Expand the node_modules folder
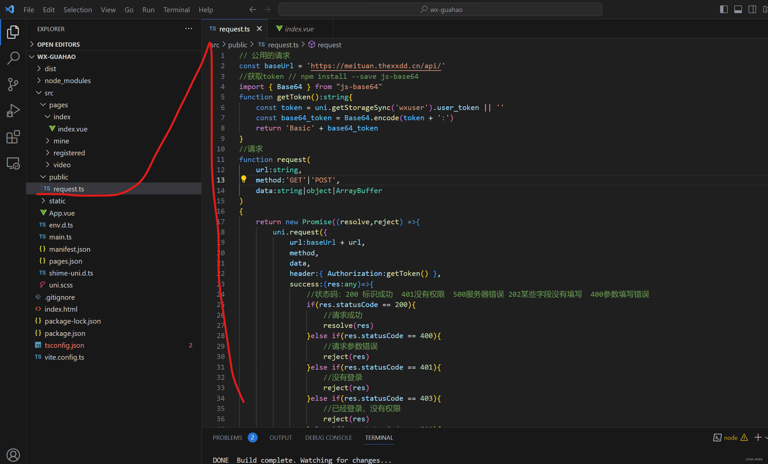The image size is (768, 464). (67, 80)
